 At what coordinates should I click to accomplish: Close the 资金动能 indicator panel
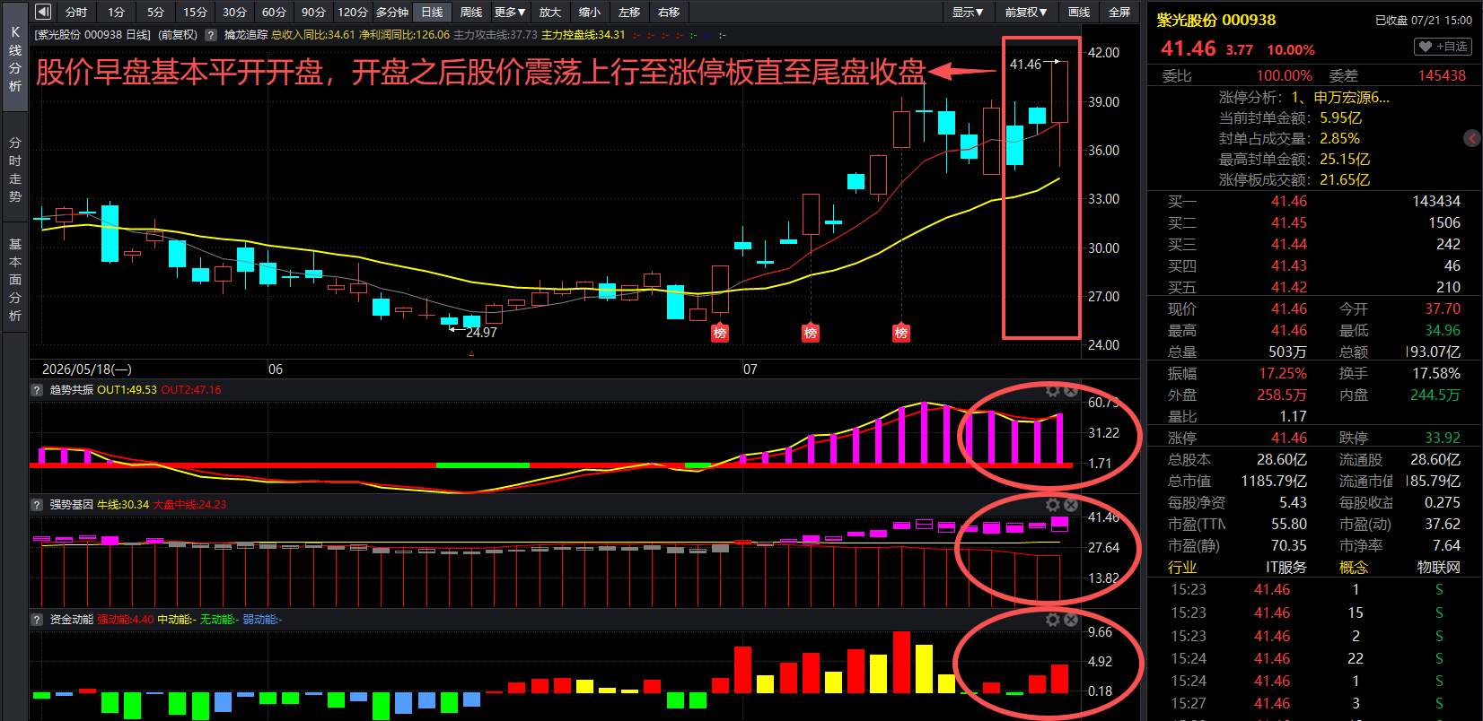pyautogui.click(x=1071, y=620)
